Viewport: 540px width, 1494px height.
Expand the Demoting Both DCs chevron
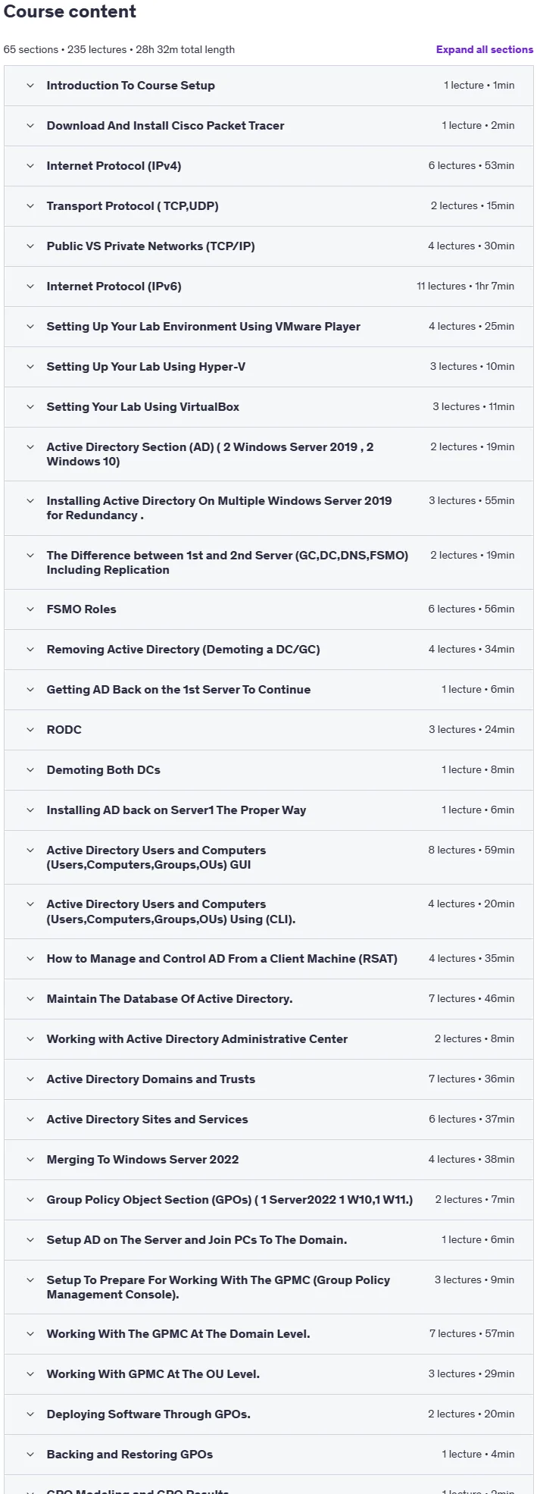coord(30,770)
